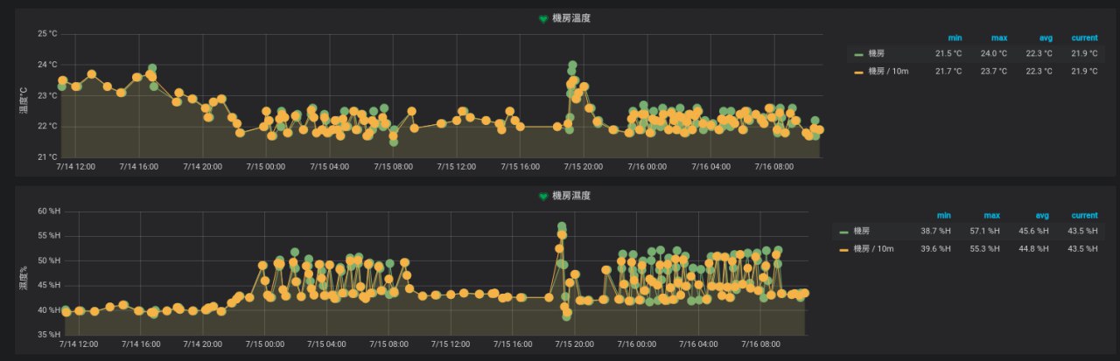
Task: Click green color swatch of 機房 in humidity legend
Action: (x=843, y=232)
